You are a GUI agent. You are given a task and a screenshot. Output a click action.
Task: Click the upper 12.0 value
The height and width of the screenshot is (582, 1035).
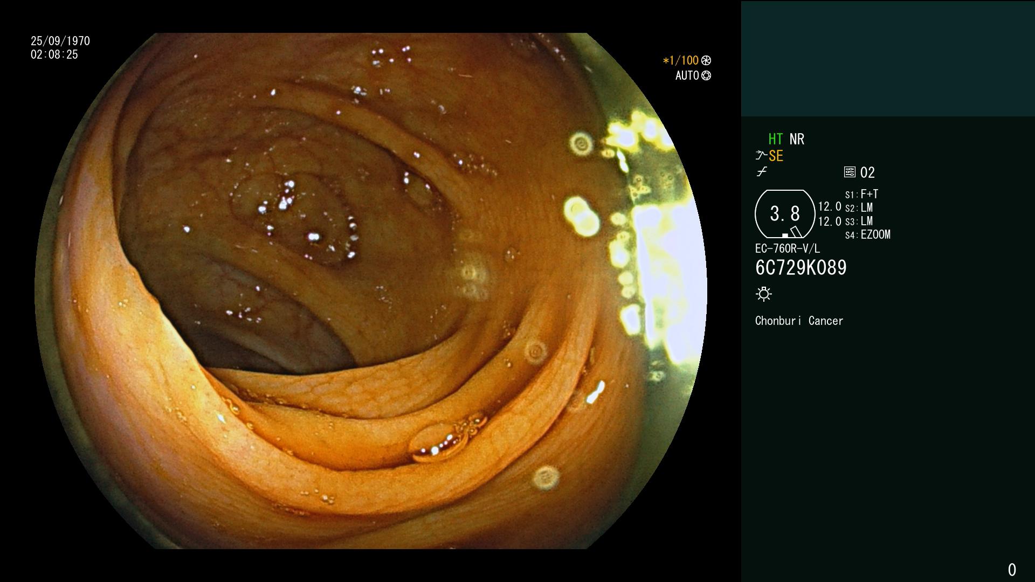pos(830,207)
